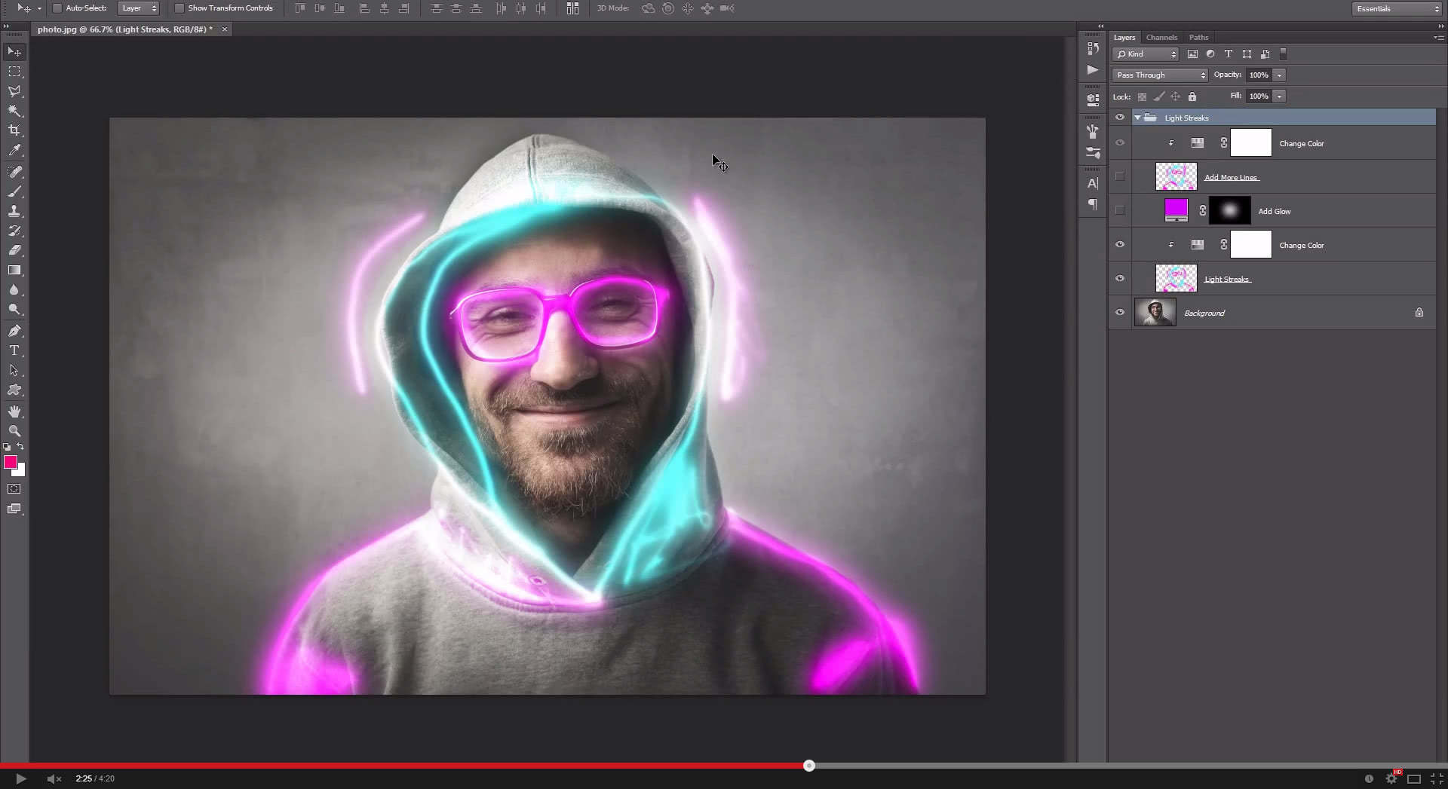Pause the video with the play button
Image resolution: width=1448 pixels, height=789 pixels.
[x=22, y=778]
